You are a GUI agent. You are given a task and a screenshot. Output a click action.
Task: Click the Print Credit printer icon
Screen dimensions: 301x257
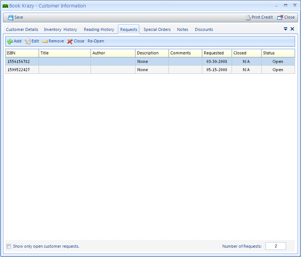click(x=247, y=17)
